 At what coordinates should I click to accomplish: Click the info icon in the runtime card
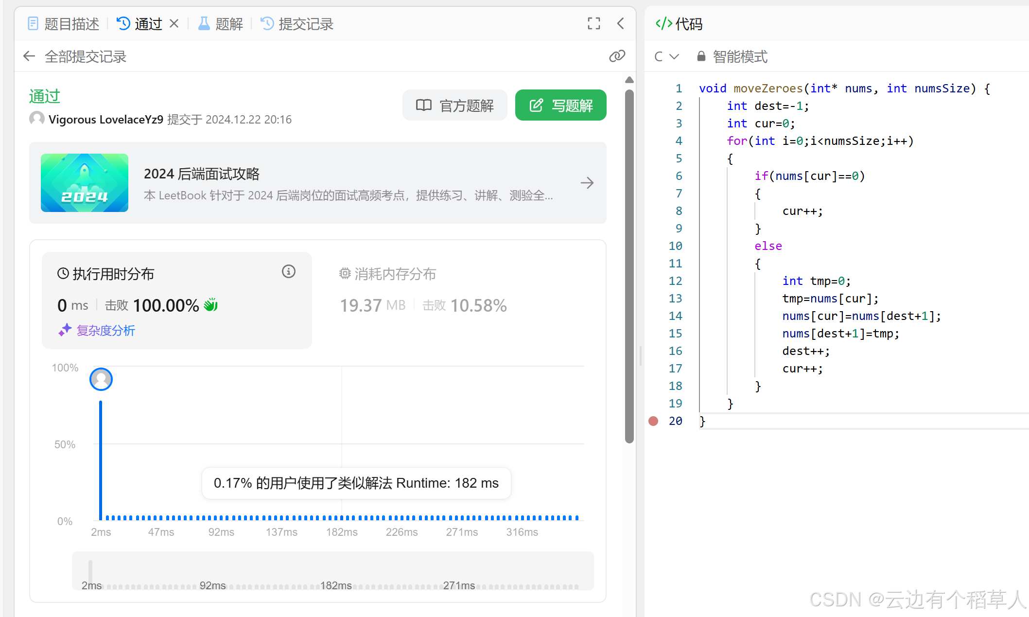coord(289,271)
